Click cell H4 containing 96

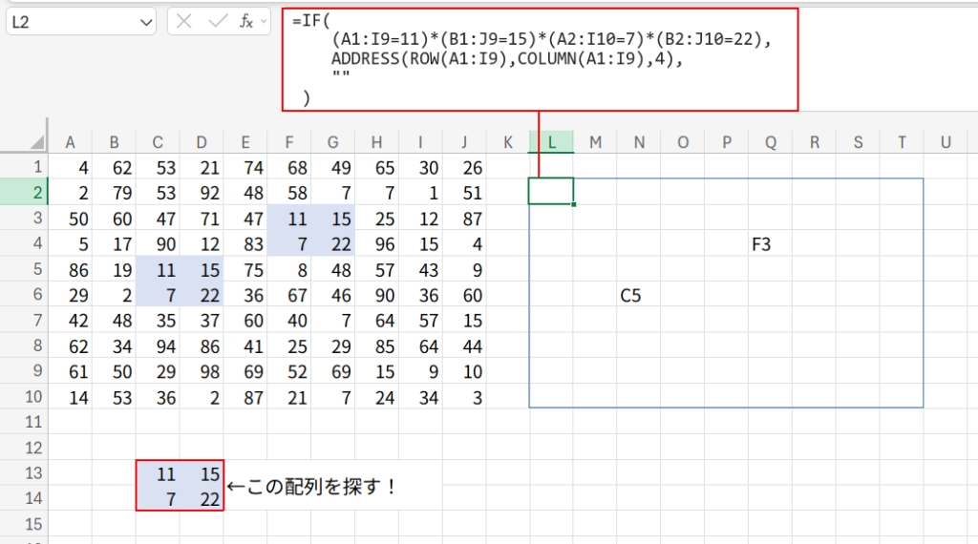tap(376, 243)
